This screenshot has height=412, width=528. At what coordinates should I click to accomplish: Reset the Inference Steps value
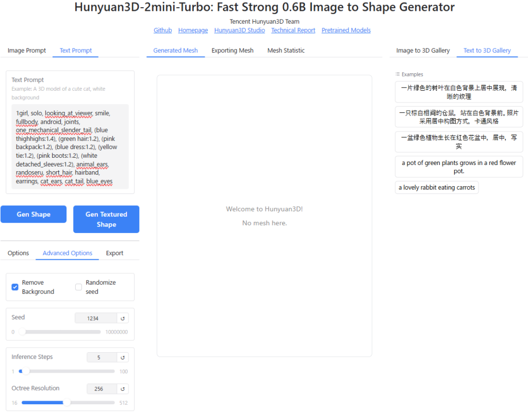point(123,357)
